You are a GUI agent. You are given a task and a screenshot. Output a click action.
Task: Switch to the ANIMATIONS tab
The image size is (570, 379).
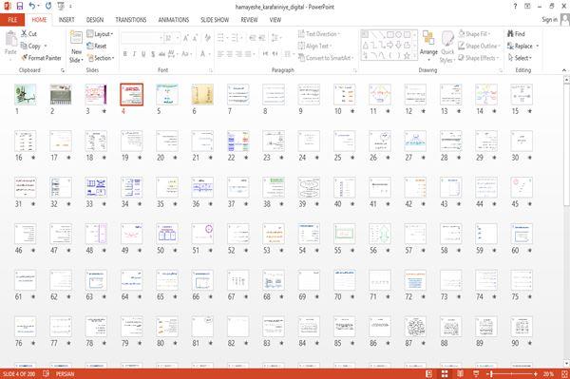[174, 20]
